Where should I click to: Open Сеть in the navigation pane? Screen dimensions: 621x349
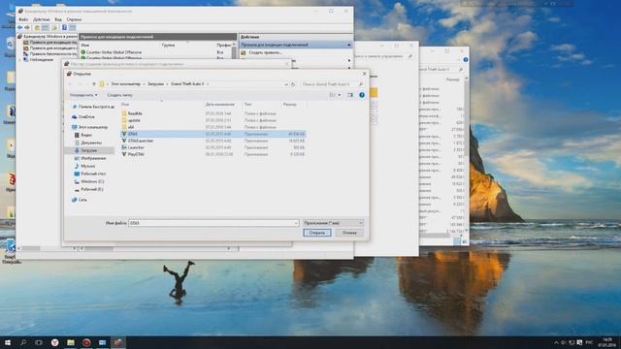80,200
